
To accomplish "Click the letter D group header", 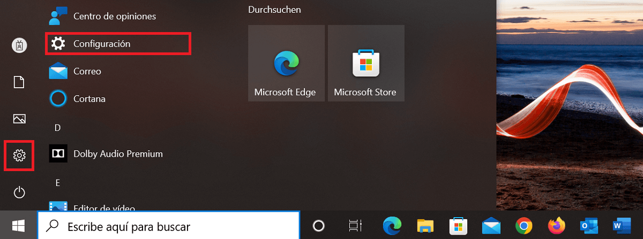I will 58,127.
